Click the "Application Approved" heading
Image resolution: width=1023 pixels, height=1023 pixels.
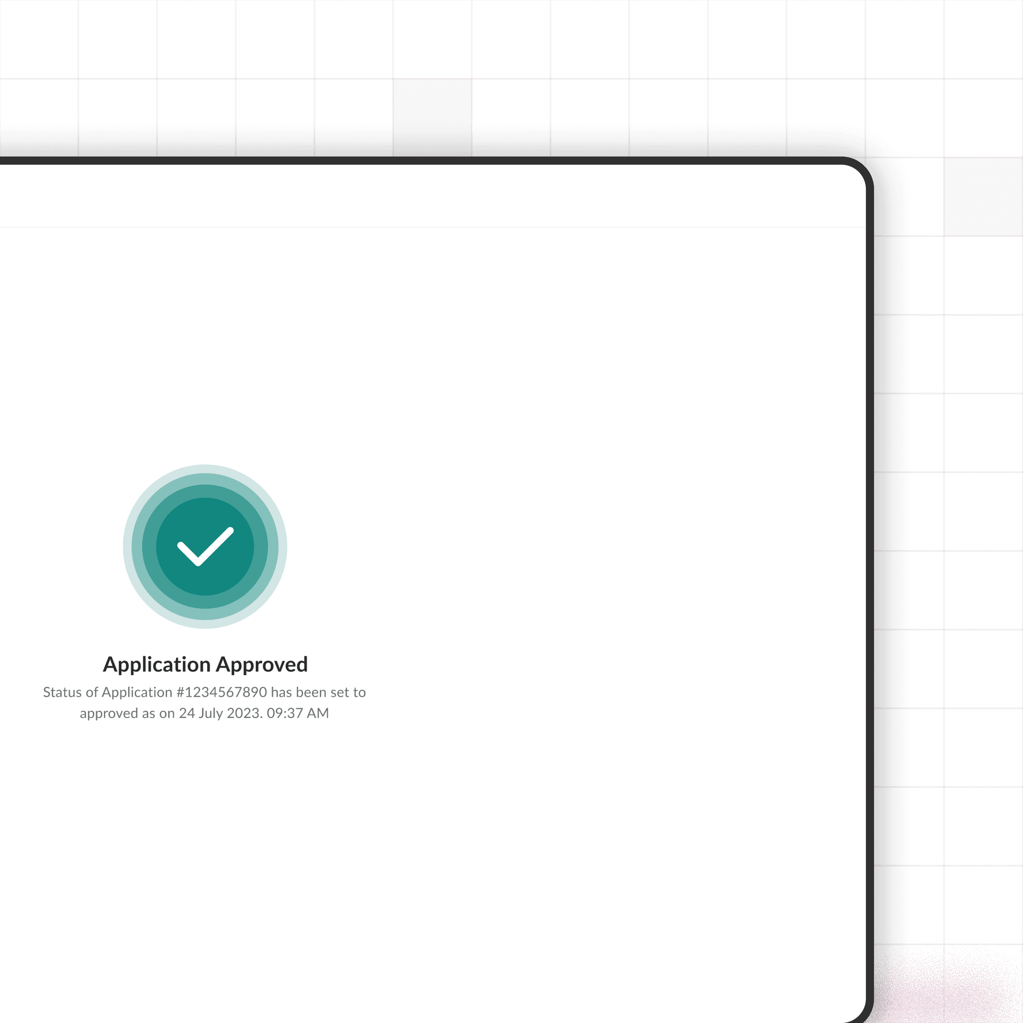205,664
